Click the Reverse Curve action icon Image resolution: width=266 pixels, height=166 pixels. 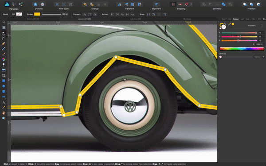coord(133,15)
